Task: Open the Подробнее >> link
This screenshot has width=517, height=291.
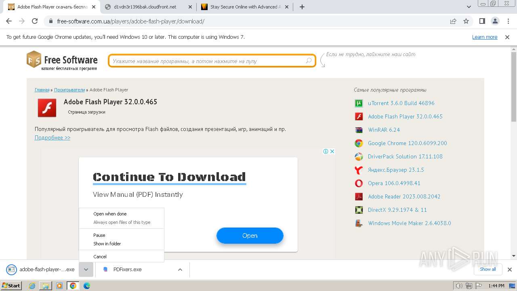Action: click(x=53, y=138)
